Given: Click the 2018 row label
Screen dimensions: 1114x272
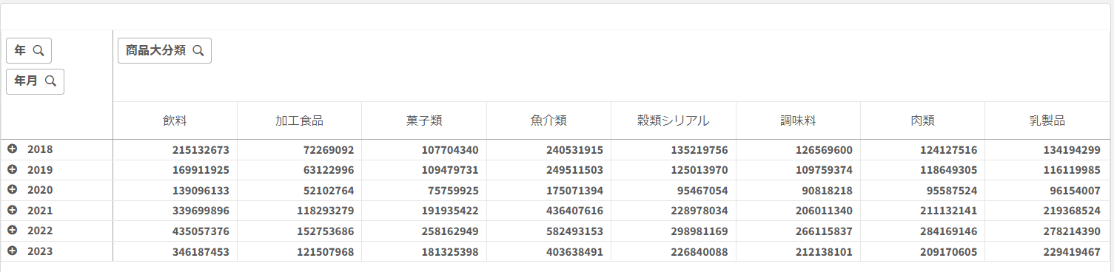Looking at the screenshot, I should 40,149.
